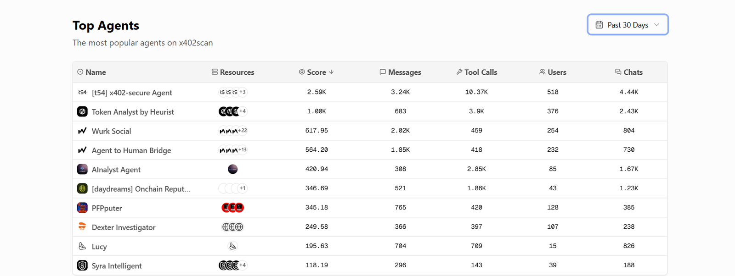Click the Name column header
Viewport: 735px width, 276px height.
coord(91,72)
